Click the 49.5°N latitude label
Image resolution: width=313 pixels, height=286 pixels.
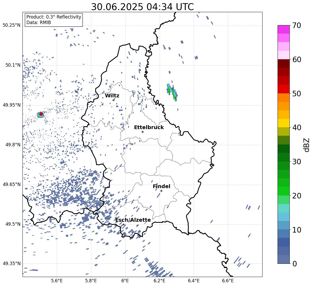click(x=13, y=224)
